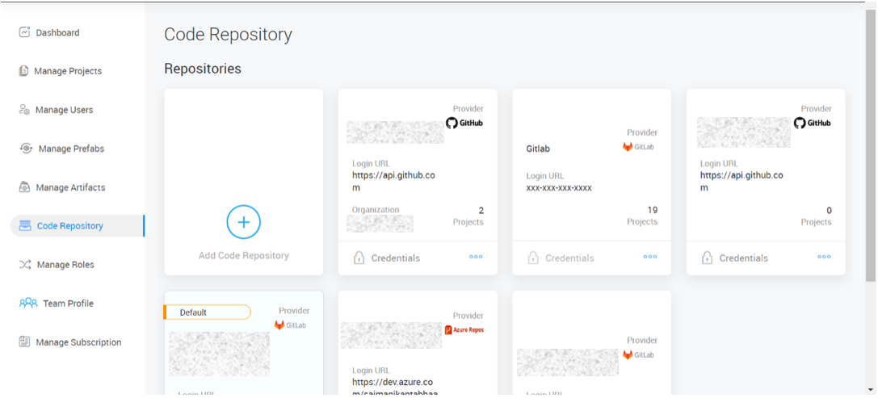This screenshot has width=878, height=398.
Task: Click the vertical scrollbar on the right
Action: tap(870, 145)
